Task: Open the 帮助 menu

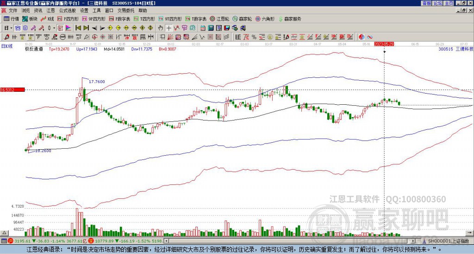Action: [143, 11]
